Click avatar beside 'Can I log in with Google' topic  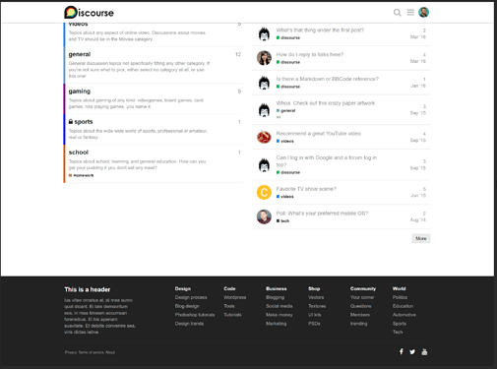pyautogui.click(x=264, y=164)
